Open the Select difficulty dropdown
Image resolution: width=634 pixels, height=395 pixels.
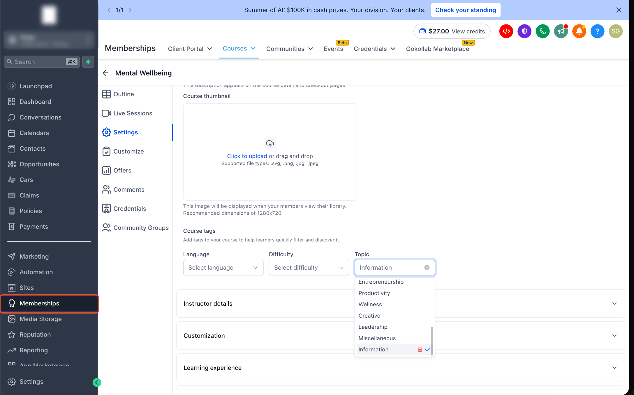tap(309, 268)
